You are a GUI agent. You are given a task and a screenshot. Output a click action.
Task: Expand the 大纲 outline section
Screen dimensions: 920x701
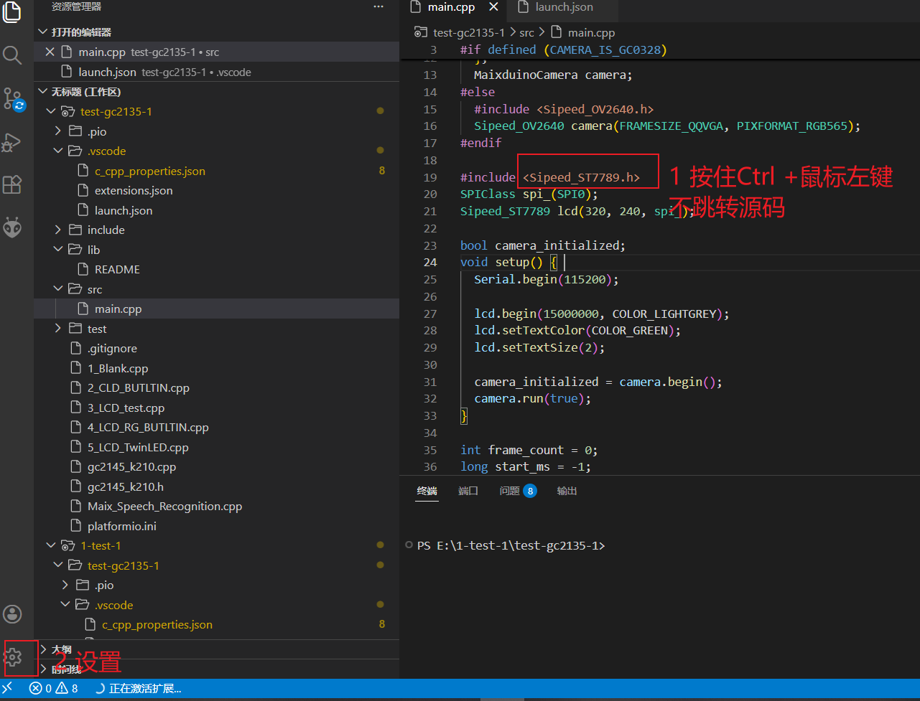216,649
